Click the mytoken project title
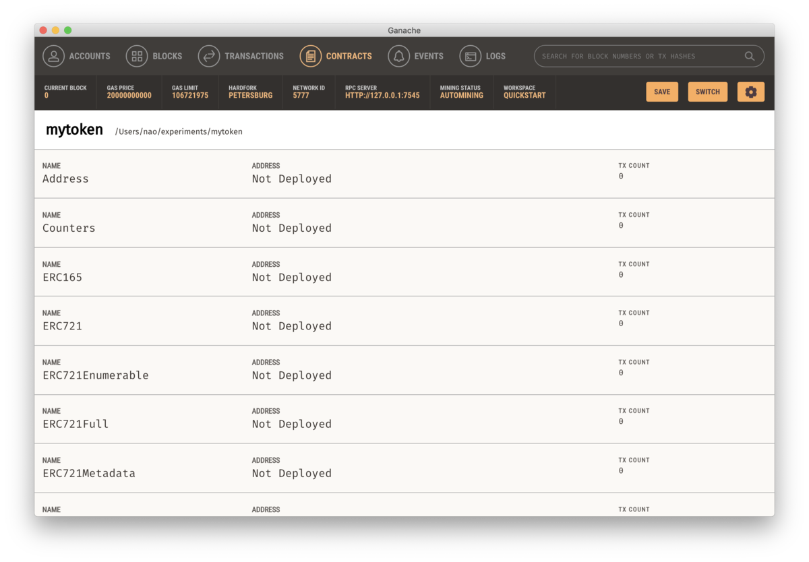809x562 pixels. tap(74, 129)
